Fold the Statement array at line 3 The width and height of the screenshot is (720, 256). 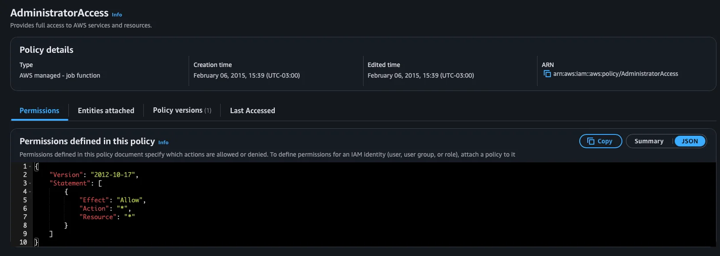[30, 183]
